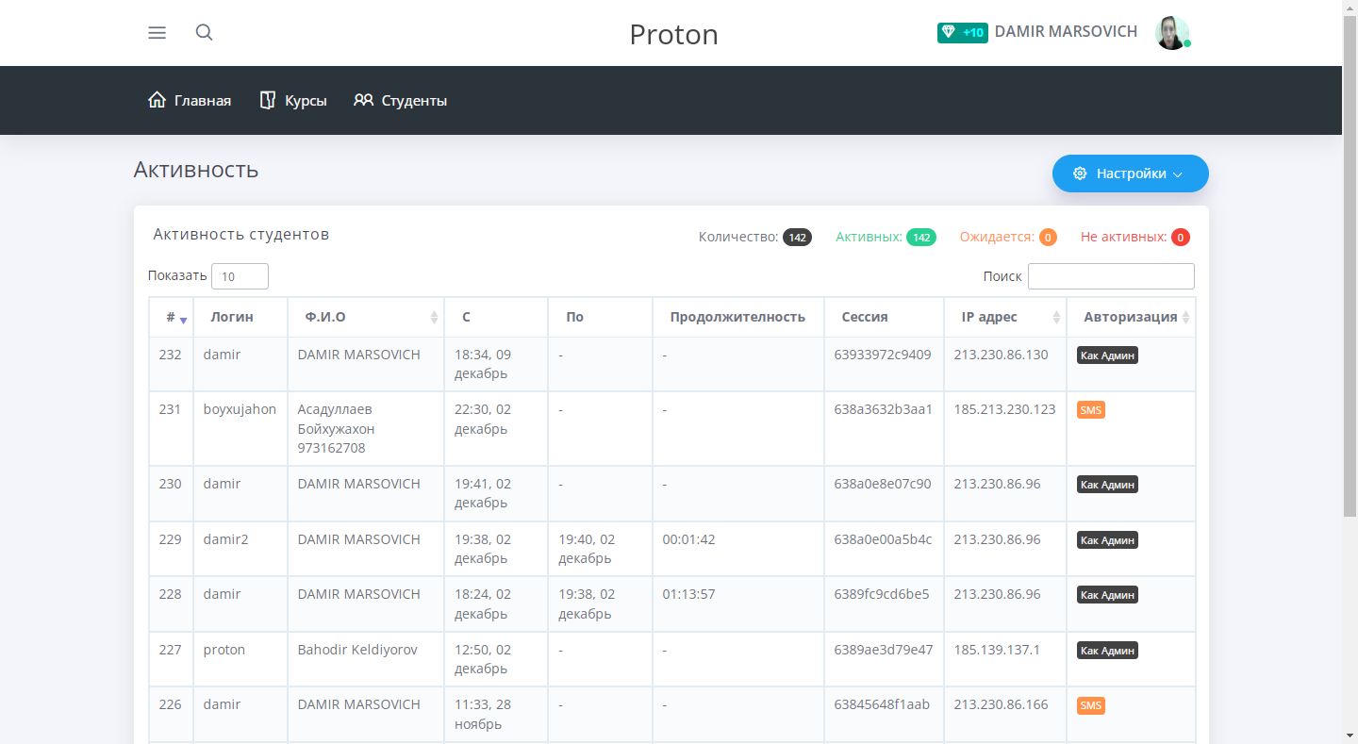Focus the Поиск search input field
This screenshot has width=1358, height=744.
point(1110,276)
